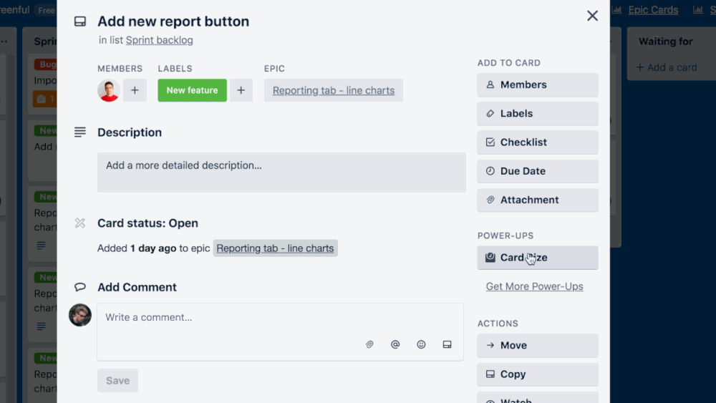Screen dimensions: 716x403
Task: Attach a file via comment paperclip icon
Action: click(x=369, y=344)
